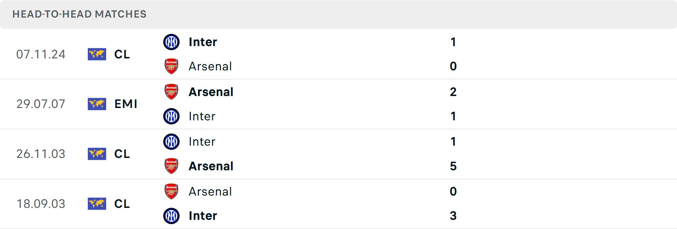Click Arsenal's score of 5 in the 26.11.03 match
Image resolution: width=677 pixels, height=229 pixels.
[453, 166]
